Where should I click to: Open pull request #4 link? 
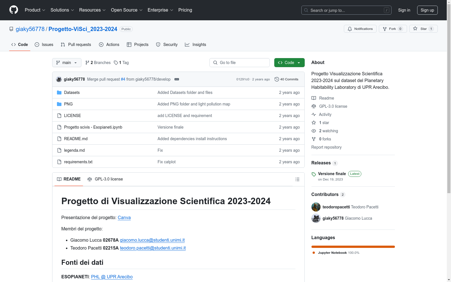pyautogui.click(x=123, y=79)
